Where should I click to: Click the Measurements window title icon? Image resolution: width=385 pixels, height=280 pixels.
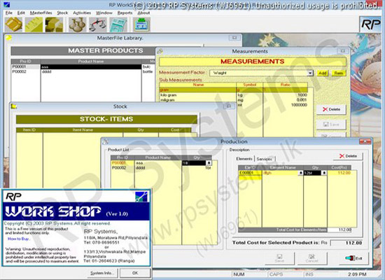[x=160, y=51]
